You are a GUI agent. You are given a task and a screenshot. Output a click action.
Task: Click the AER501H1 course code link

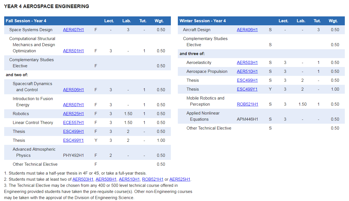[73, 51]
